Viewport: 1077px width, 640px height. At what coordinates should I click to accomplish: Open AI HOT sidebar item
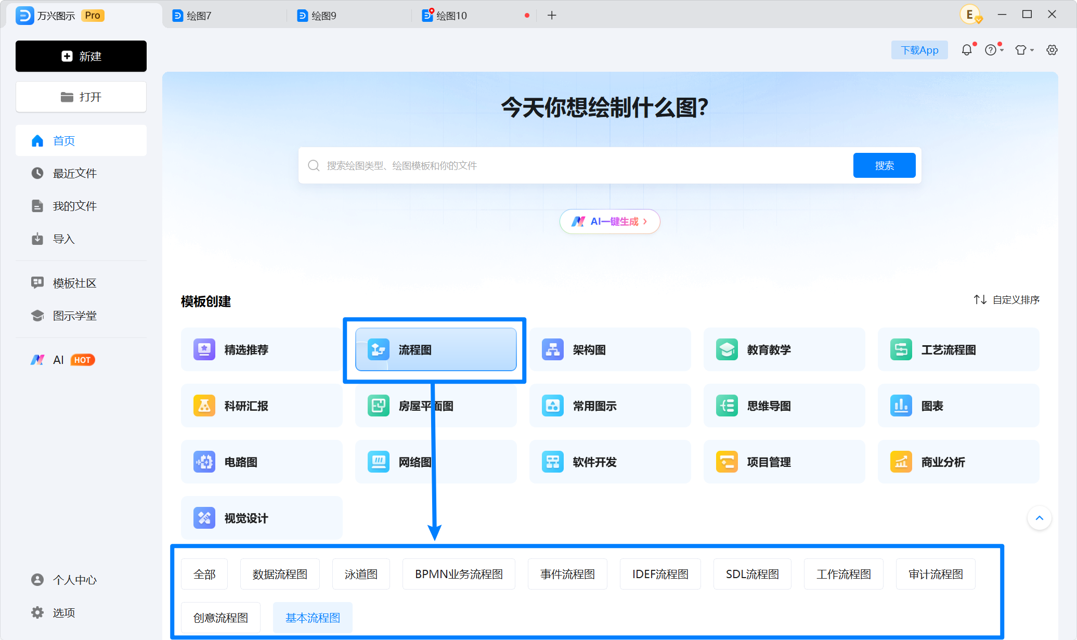(x=81, y=360)
